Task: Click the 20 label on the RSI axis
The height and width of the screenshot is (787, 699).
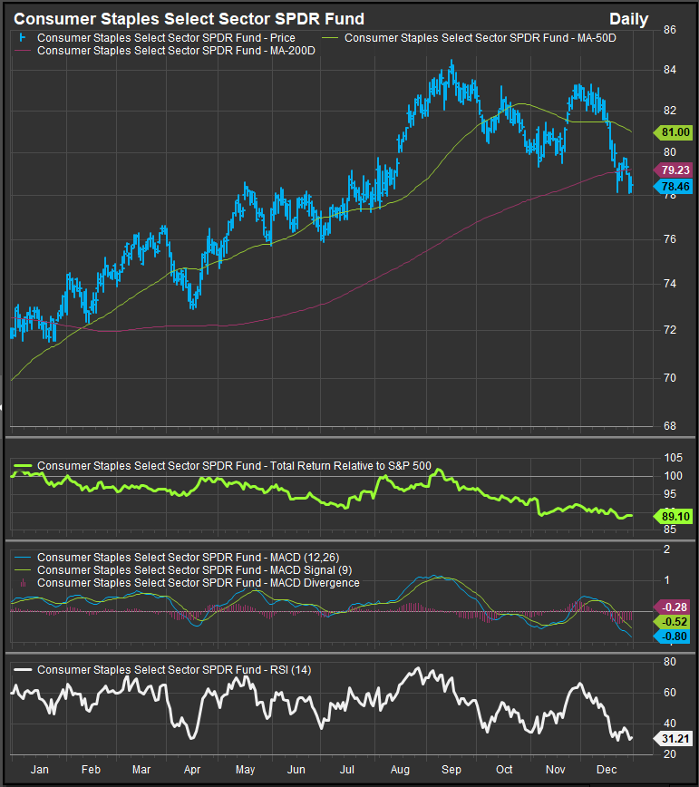Action: tap(670, 754)
